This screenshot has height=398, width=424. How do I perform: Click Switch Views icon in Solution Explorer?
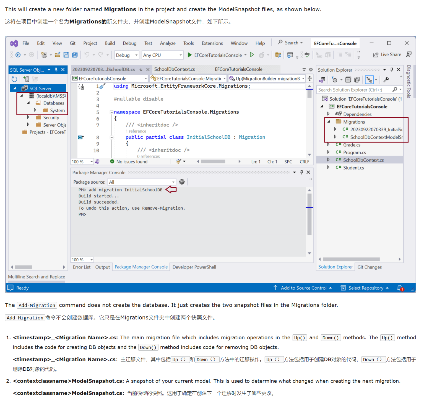[322, 80]
